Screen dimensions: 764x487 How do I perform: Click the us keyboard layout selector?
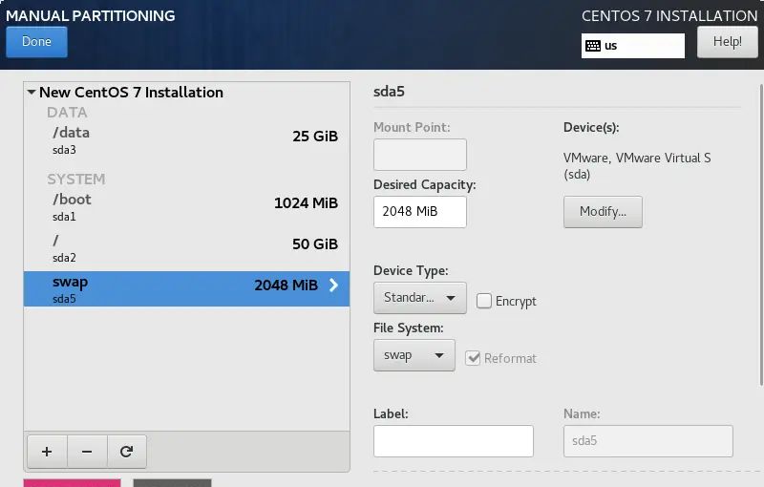(633, 46)
